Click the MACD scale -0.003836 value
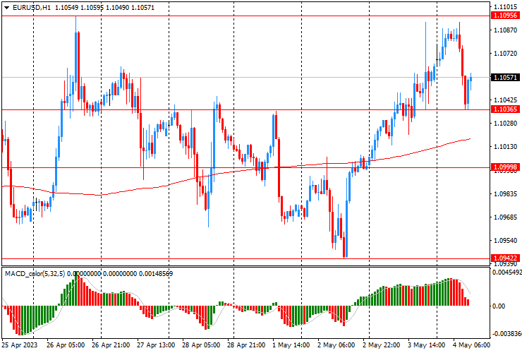The image size is (522, 353). click(506, 334)
